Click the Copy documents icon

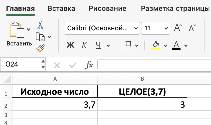[40, 37]
